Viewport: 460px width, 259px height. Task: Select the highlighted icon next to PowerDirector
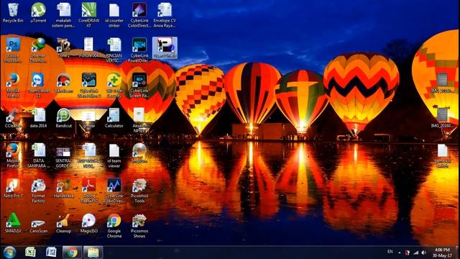click(165, 47)
